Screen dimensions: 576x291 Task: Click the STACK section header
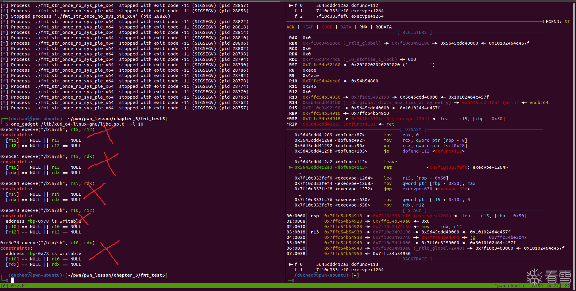point(415,210)
